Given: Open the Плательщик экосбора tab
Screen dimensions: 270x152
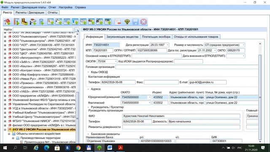Looking at the screenshot, I should 156,37.
